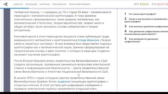Click the site logo icon
This screenshot has height=94, width=168.
[6, 4]
